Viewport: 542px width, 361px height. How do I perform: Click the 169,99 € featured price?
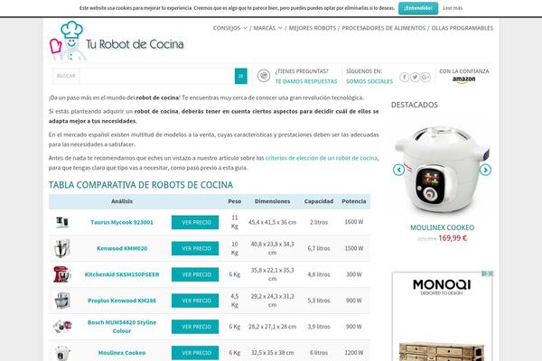point(453,238)
